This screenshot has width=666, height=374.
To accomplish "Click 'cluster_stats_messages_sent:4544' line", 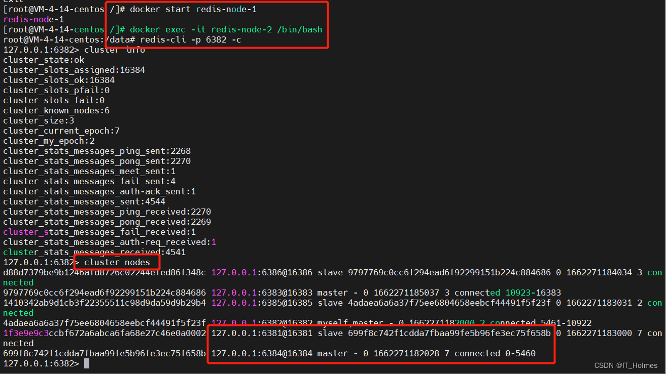I will 84,201.
